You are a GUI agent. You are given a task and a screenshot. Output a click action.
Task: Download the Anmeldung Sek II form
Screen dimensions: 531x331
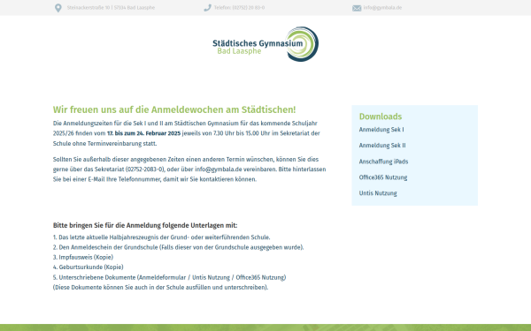click(x=382, y=146)
